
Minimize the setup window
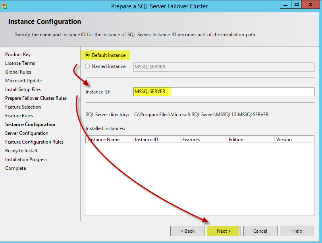(x=285, y=4)
